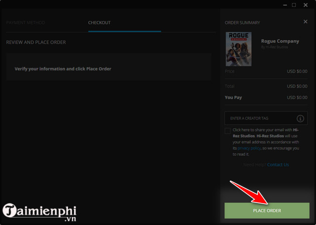Screen dimensions: 316x225
Task: Click the Order Summary heading
Action: click(242, 22)
